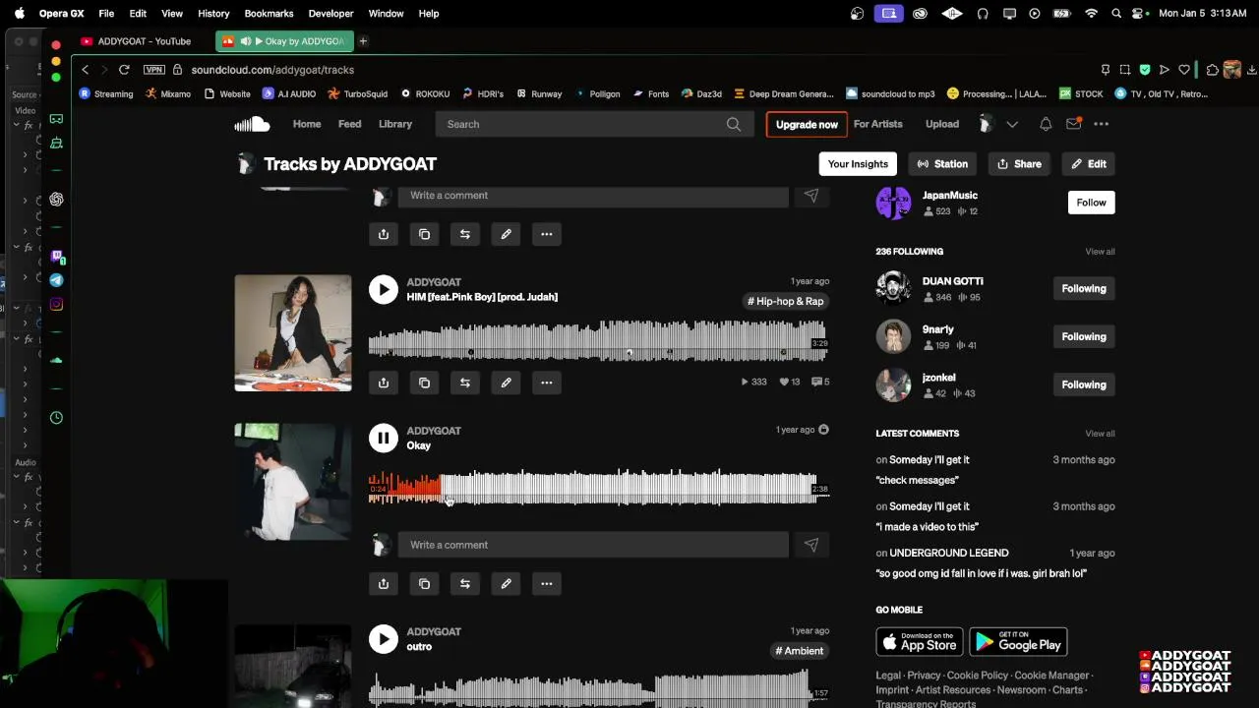This screenshot has height=708, width=1259.
Task: Open Your Insights
Action: click(858, 164)
